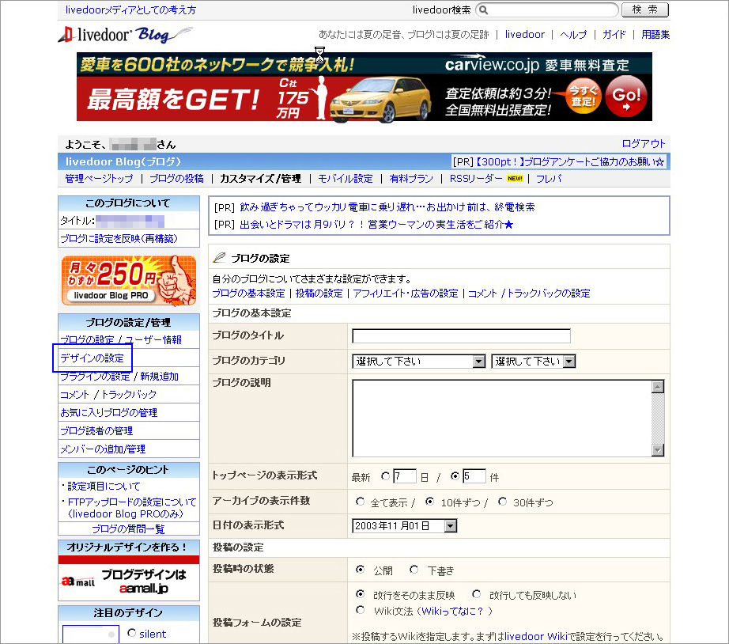729x644 pixels.
Task: Open FTPアップロードの設定について link
Action: [132, 508]
